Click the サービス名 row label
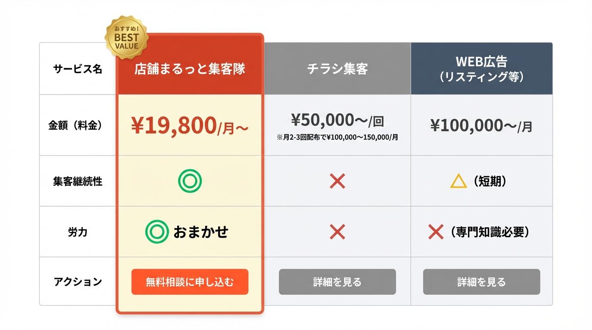Viewport: 592px width, 330px height. pyautogui.click(x=78, y=69)
